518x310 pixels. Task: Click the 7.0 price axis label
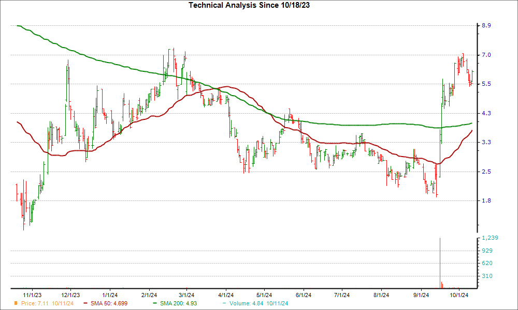486,55
